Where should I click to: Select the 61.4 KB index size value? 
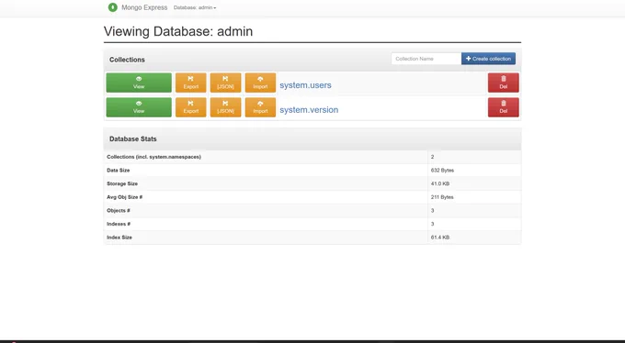(440, 238)
